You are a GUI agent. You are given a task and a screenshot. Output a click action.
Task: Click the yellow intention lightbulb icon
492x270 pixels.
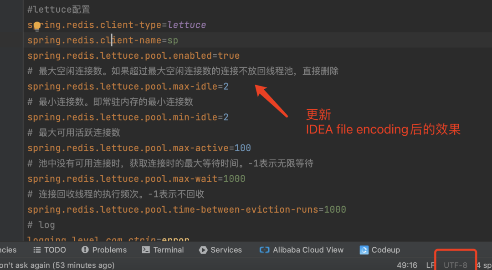click(x=37, y=26)
